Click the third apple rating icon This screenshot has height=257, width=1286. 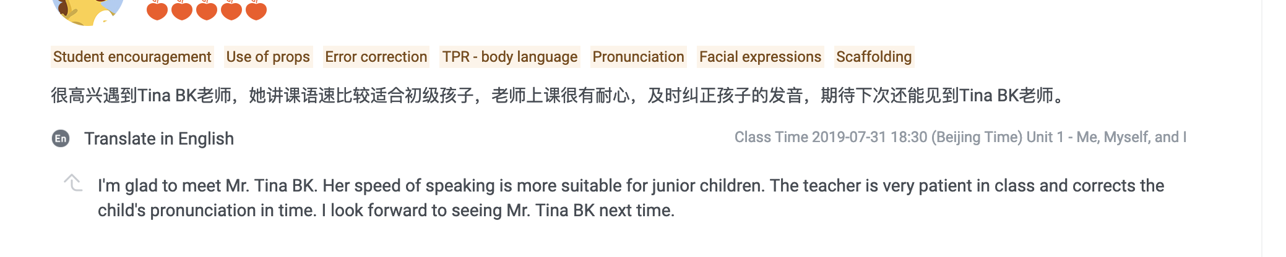[x=207, y=11]
